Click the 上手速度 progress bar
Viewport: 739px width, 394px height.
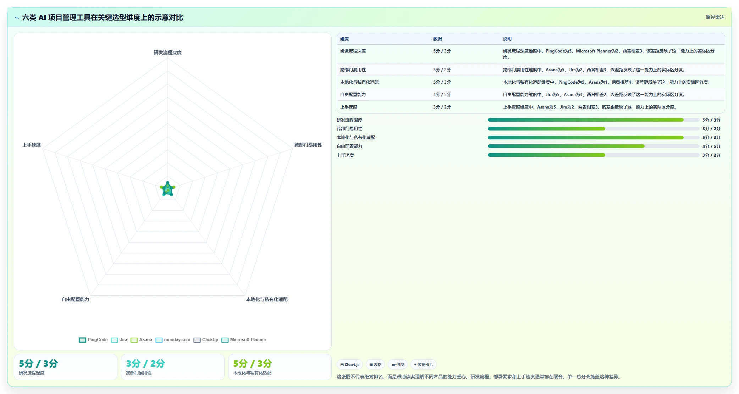tap(594, 155)
